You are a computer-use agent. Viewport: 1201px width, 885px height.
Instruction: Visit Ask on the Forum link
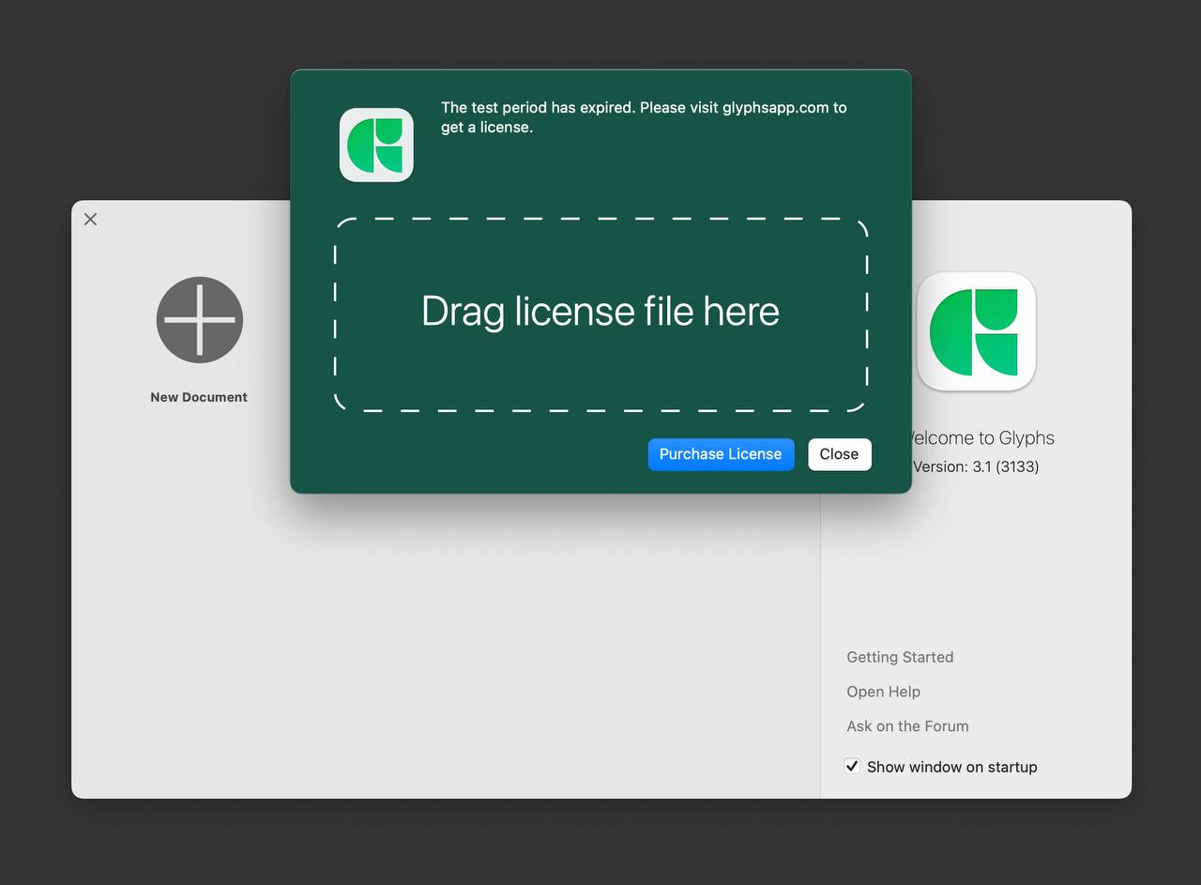pos(907,726)
